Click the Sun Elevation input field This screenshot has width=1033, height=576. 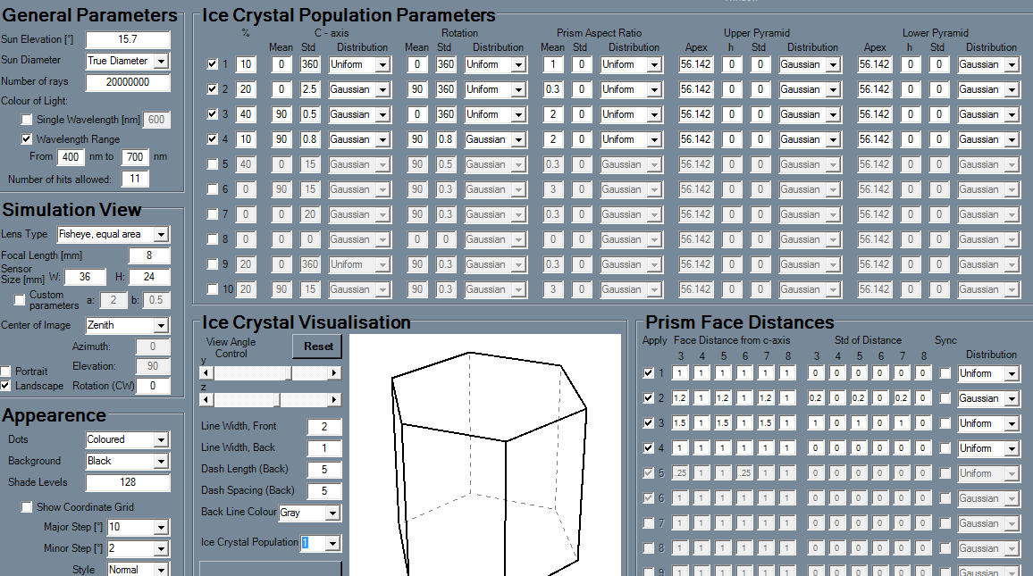click(128, 39)
